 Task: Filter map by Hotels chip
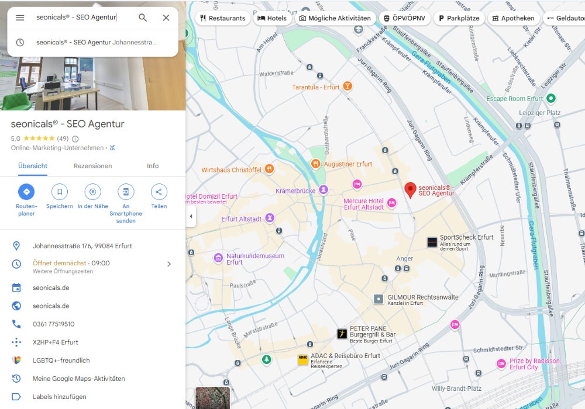273,18
